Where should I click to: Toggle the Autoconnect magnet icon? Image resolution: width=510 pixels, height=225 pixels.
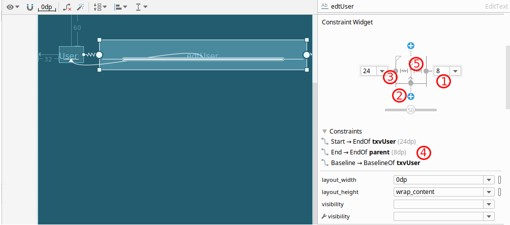30,7
